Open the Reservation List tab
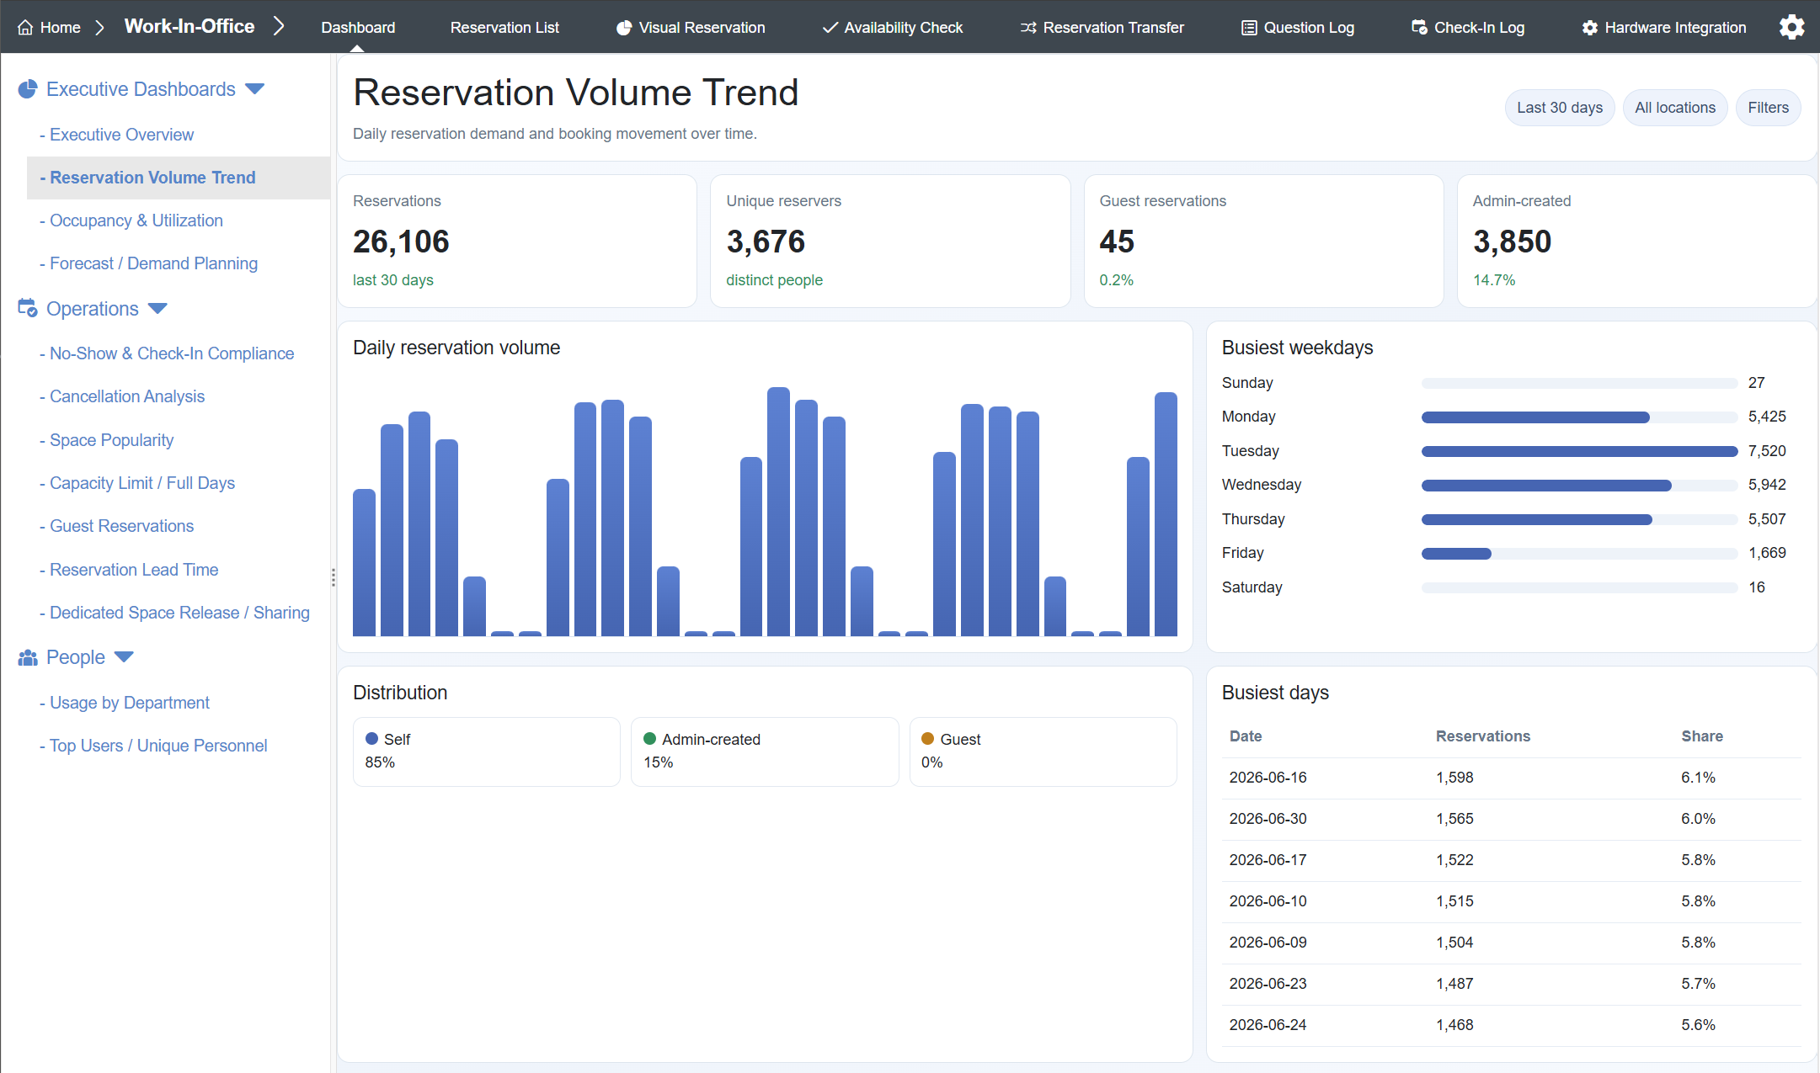This screenshot has height=1073, width=1820. click(x=504, y=28)
